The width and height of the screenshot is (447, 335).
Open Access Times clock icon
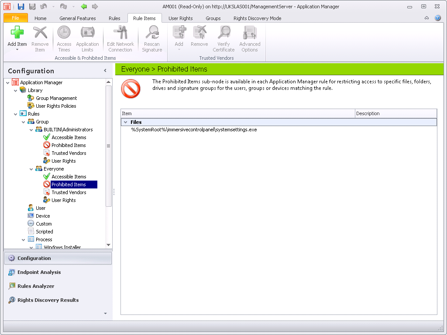[64, 32]
